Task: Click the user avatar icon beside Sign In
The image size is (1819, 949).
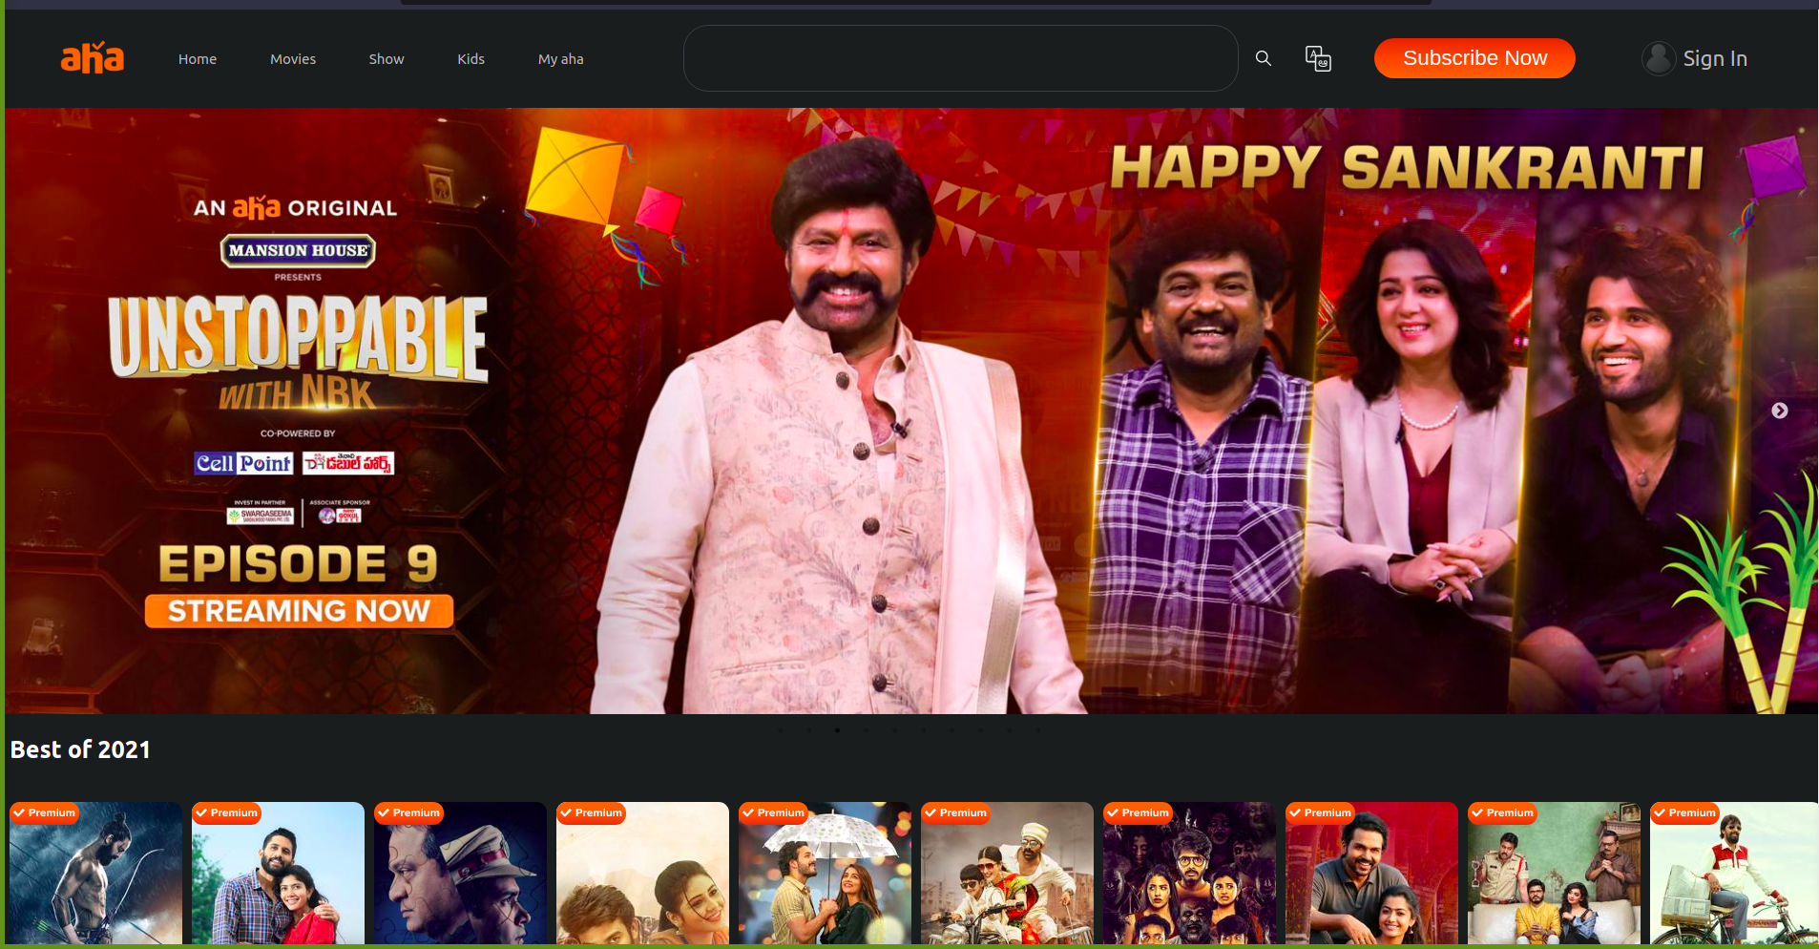Action: click(x=1658, y=58)
